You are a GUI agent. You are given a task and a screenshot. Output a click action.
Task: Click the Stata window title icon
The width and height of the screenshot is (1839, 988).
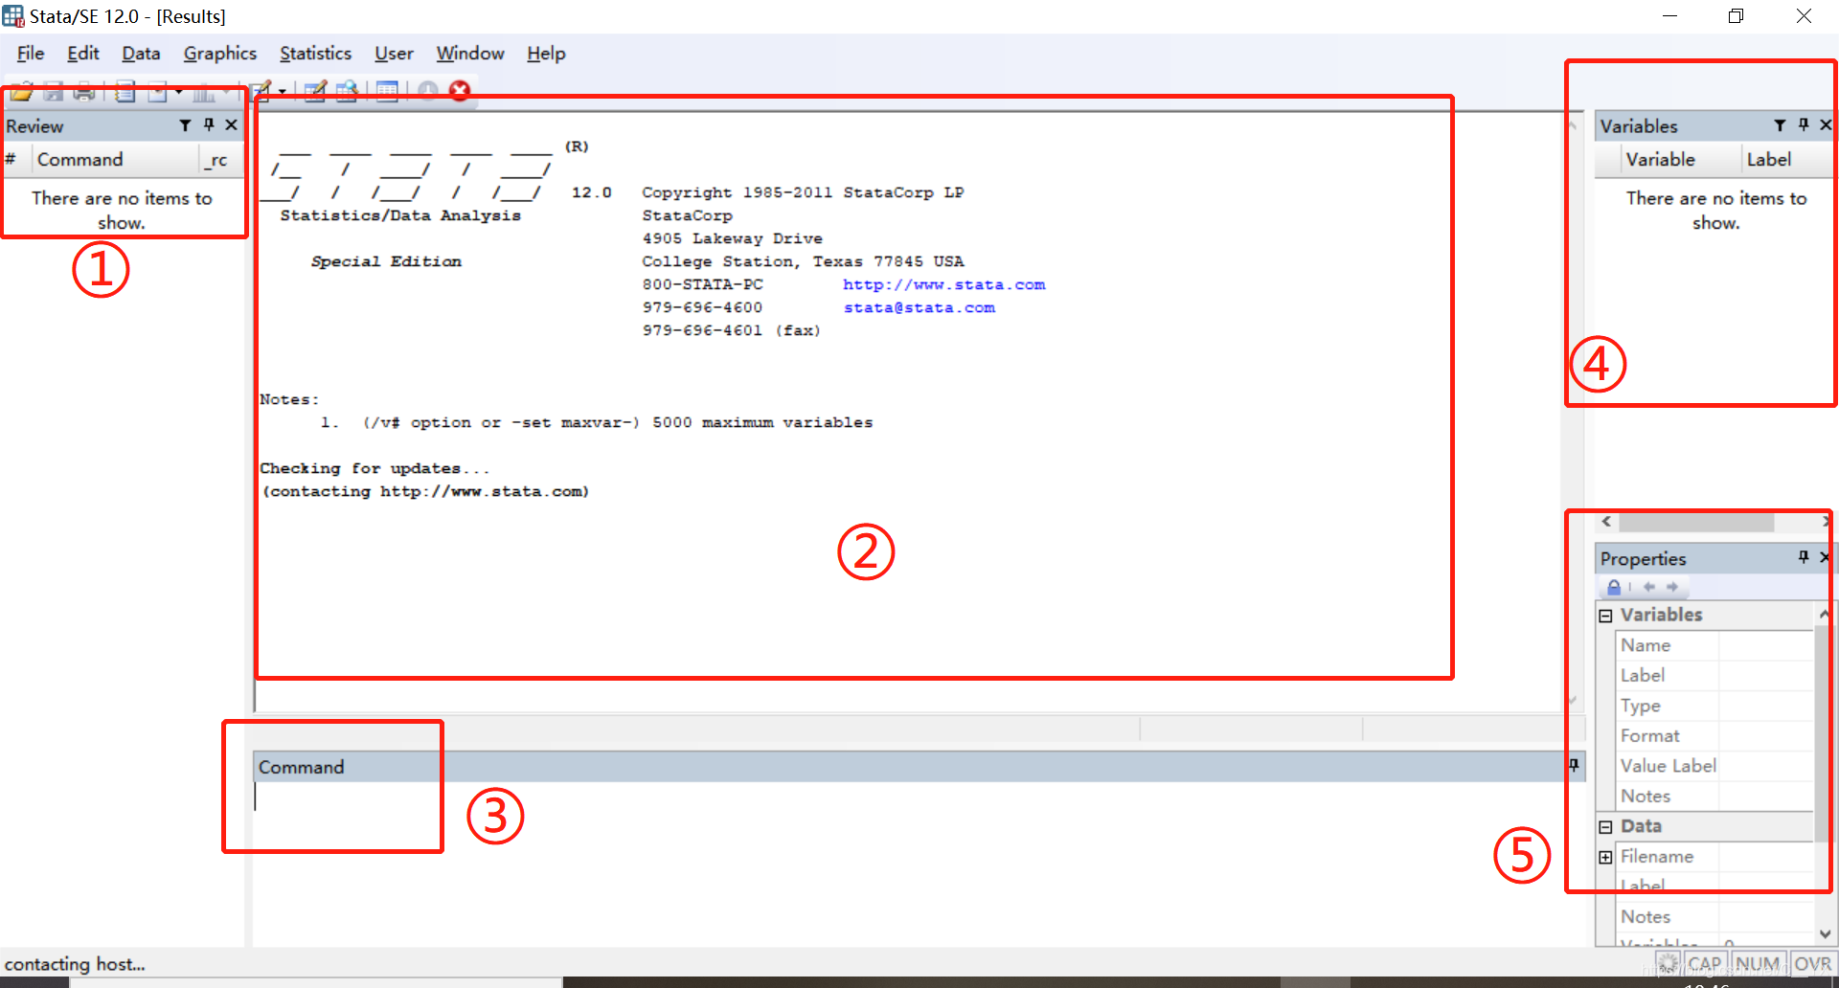[13, 16]
